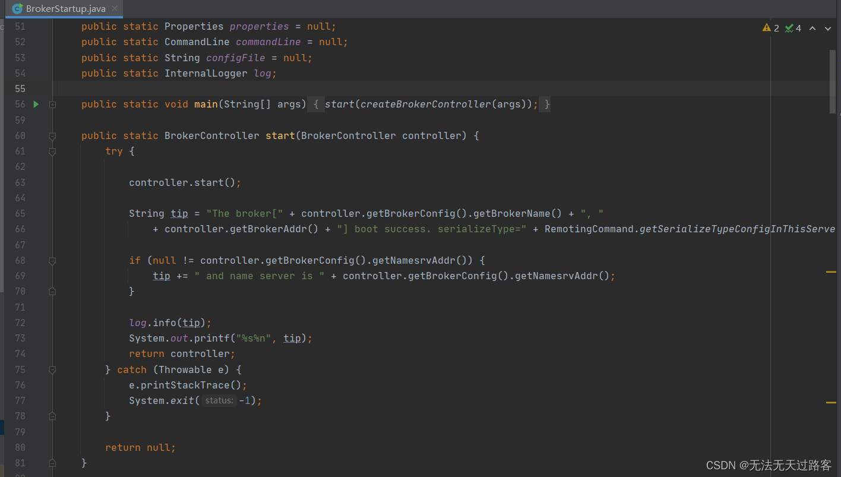This screenshot has height=477, width=841.
Task: Go to next highlighted error arrow
Action: pos(828,28)
